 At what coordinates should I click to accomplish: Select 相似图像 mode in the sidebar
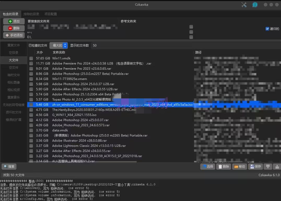[x=14, y=82]
